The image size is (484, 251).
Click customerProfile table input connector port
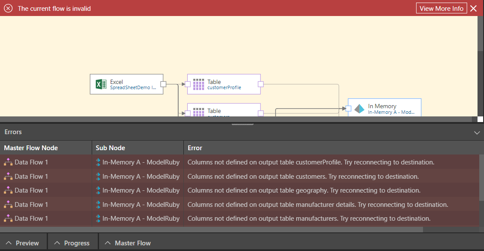tap(188, 84)
